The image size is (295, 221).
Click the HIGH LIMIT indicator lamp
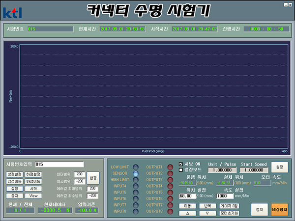coord(136,180)
